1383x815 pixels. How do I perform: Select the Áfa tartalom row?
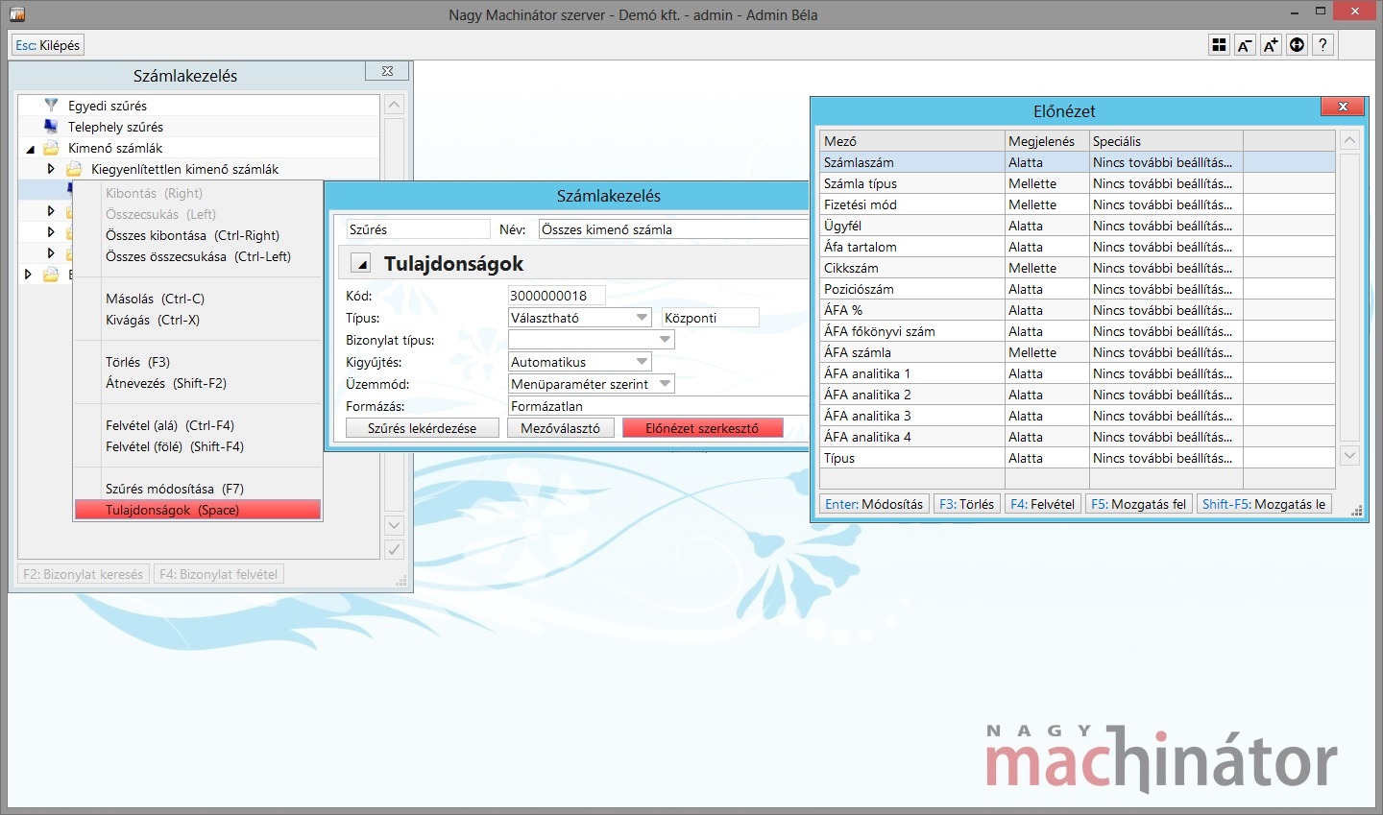pyautogui.click(x=1078, y=247)
